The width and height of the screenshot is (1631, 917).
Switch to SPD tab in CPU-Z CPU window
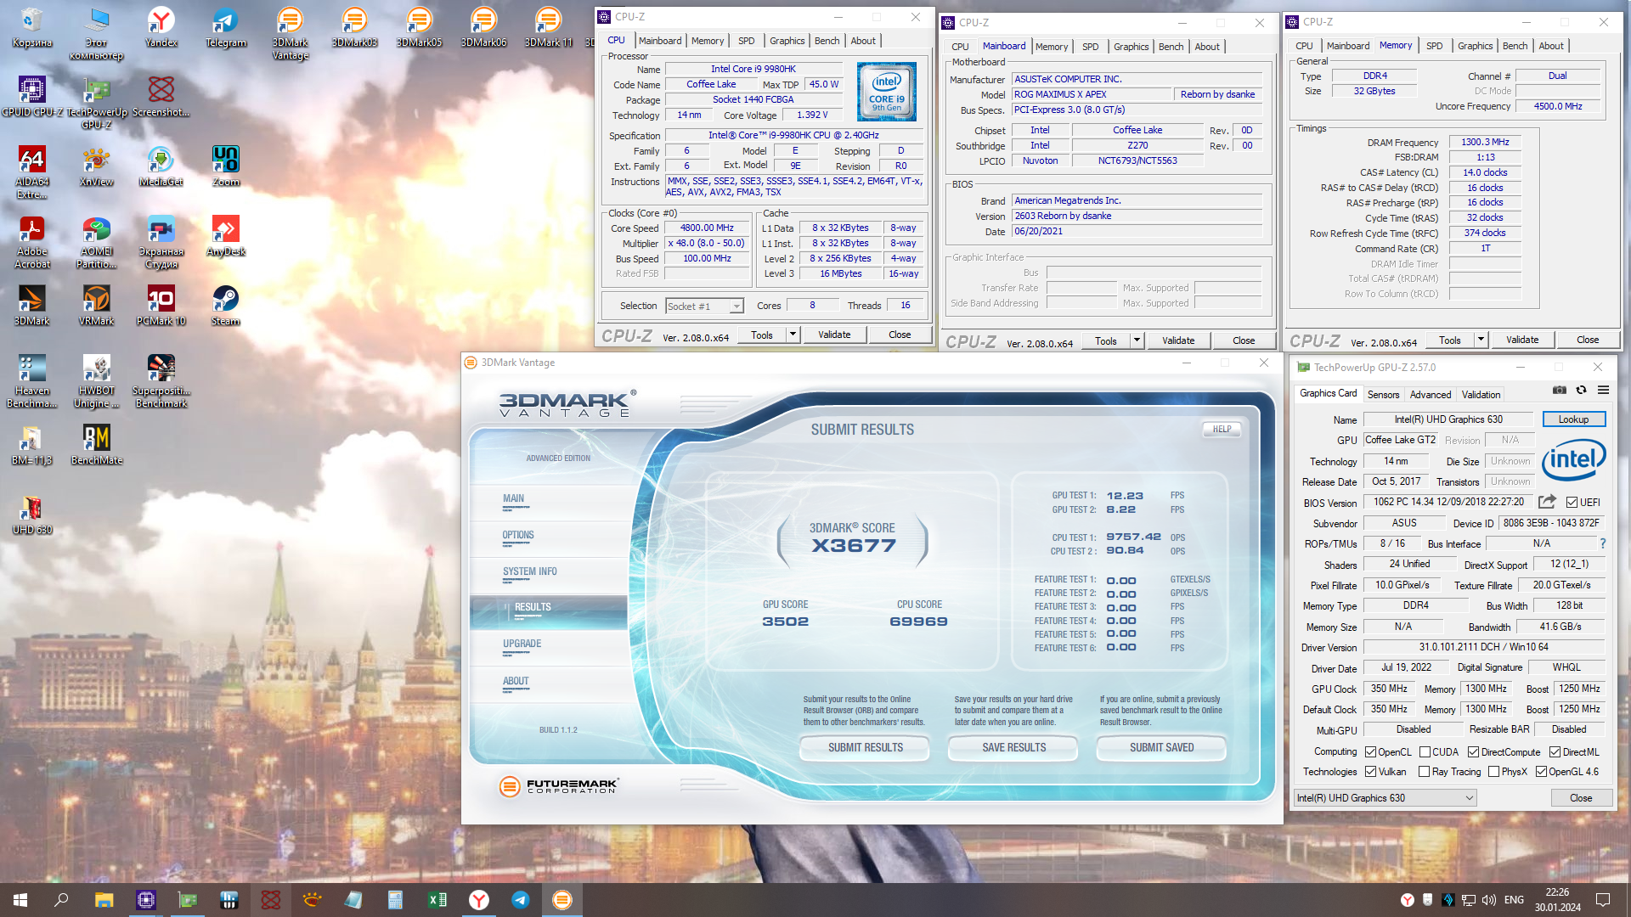pyautogui.click(x=746, y=41)
